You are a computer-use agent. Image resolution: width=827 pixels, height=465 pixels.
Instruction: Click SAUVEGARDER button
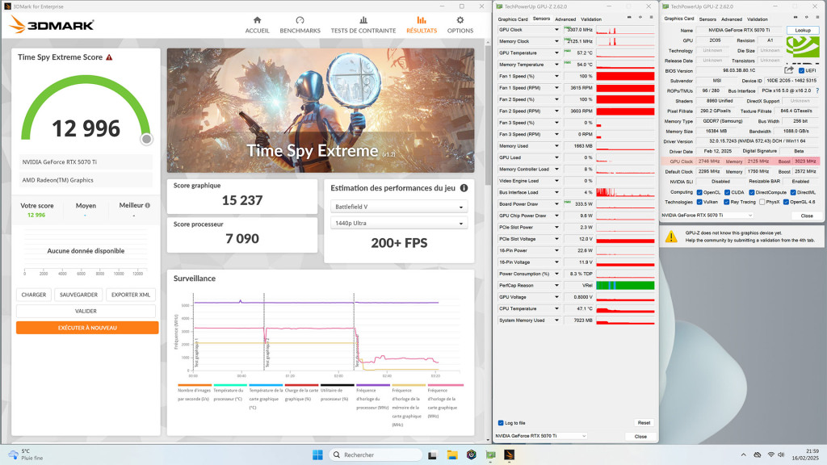[x=78, y=295]
